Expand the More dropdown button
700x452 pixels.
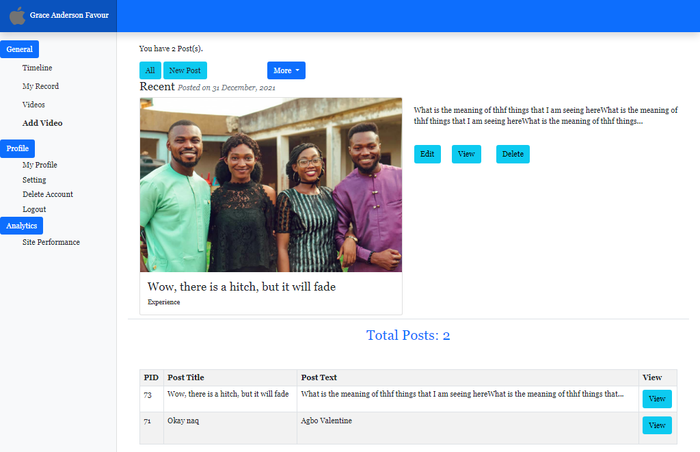pyautogui.click(x=286, y=70)
